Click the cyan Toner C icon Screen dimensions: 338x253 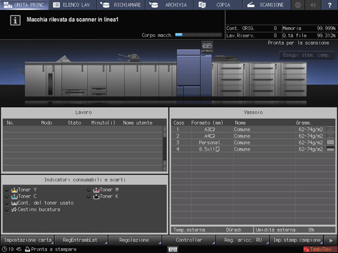pos(14,196)
